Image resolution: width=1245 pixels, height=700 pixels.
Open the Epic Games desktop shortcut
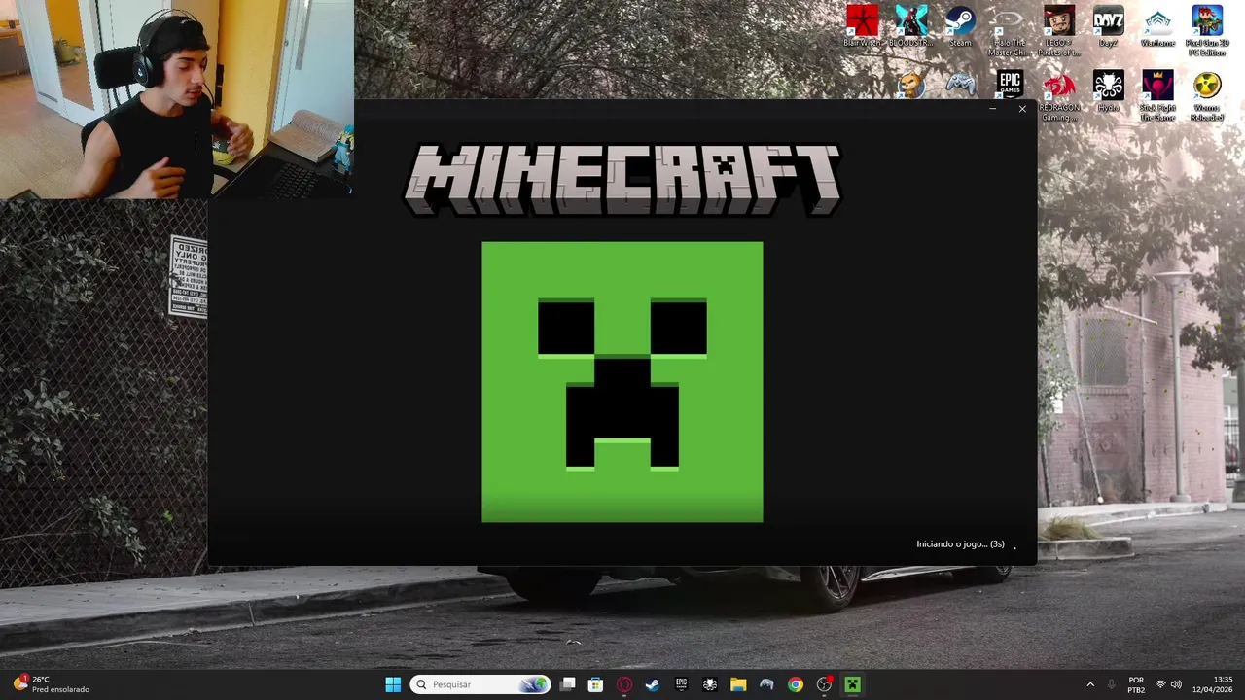click(1010, 84)
